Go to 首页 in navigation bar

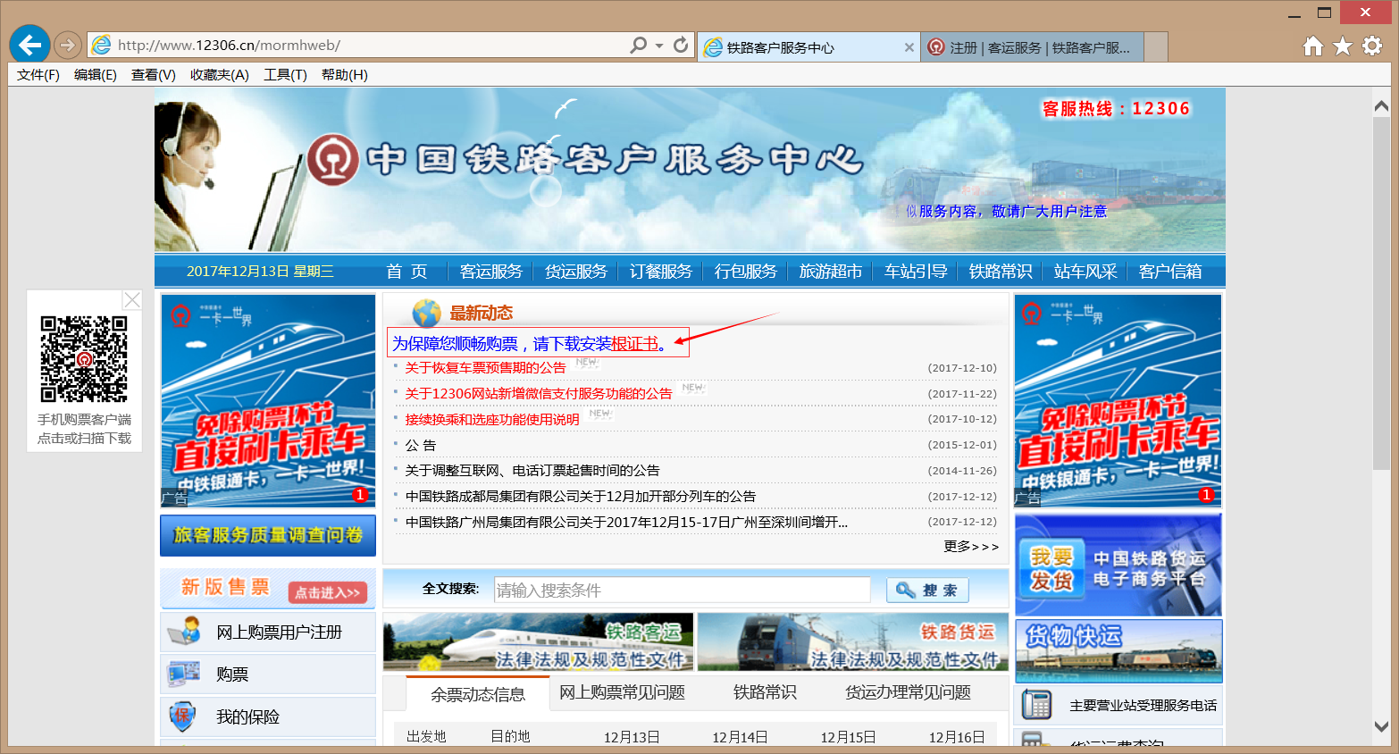(407, 272)
